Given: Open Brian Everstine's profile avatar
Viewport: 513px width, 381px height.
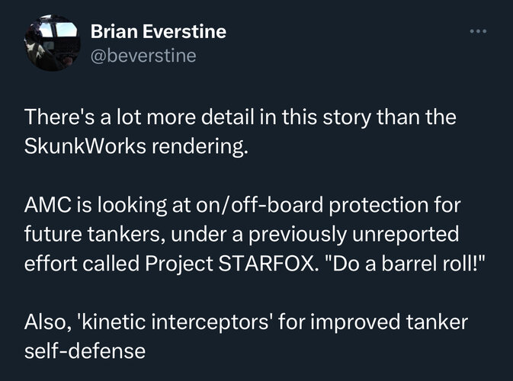Looking at the screenshot, I should pyautogui.click(x=53, y=43).
